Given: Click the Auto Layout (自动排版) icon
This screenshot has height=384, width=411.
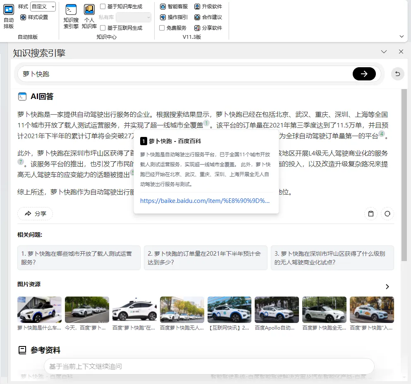Looking at the screenshot, I should tap(9, 10).
